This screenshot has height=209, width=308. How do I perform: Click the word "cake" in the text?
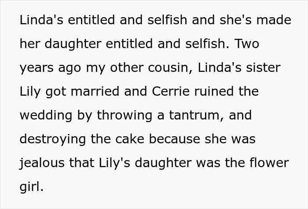pyautogui.click(x=130, y=139)
